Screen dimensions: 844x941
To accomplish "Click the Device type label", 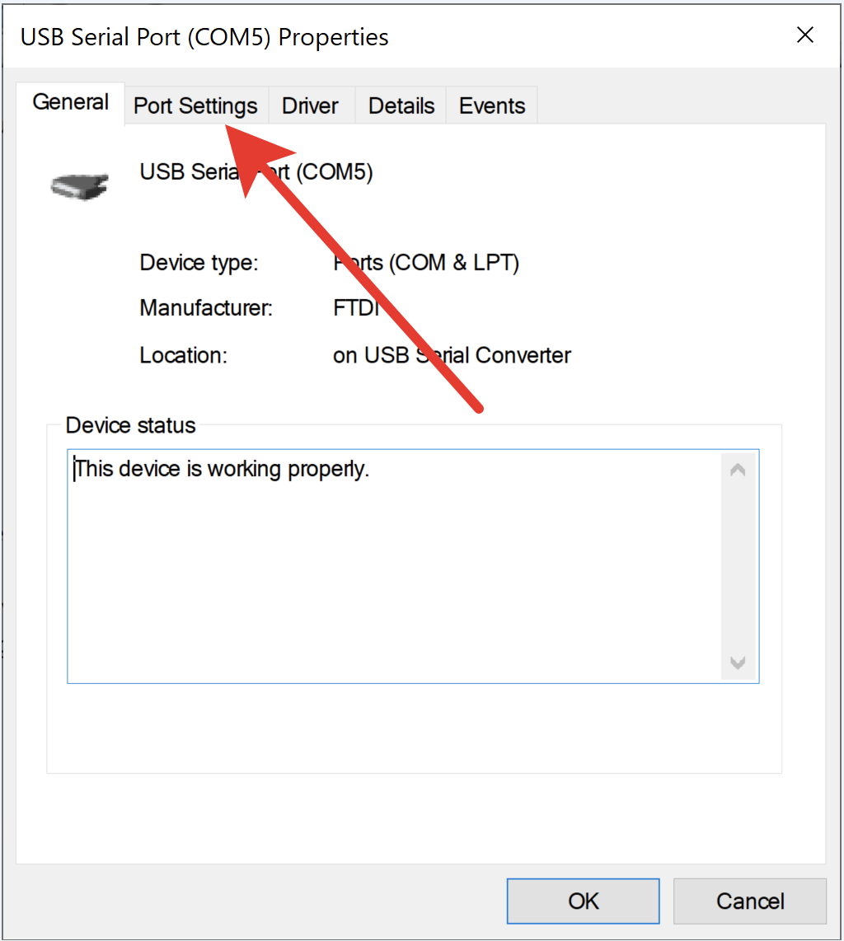I will (199, 263).
